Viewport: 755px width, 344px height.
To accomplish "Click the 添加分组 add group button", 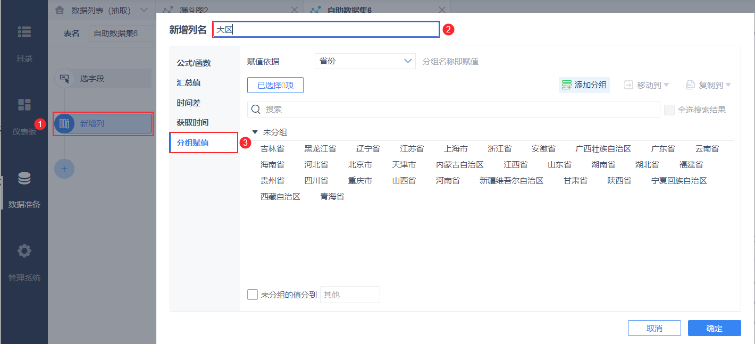I will pos(584,85).
